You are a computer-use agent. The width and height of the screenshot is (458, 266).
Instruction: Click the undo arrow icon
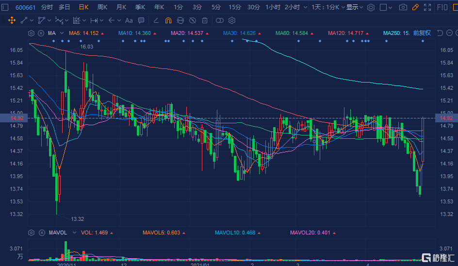click(x=440, y=33)
